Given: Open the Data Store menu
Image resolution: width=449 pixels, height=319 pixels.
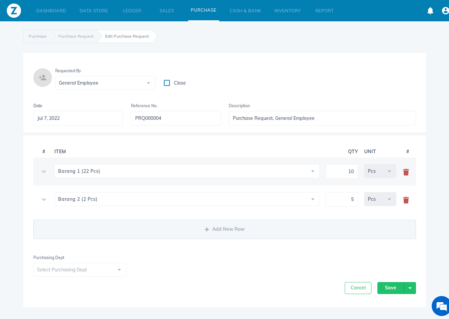Looking at the screenshot, I should [94, 11].
